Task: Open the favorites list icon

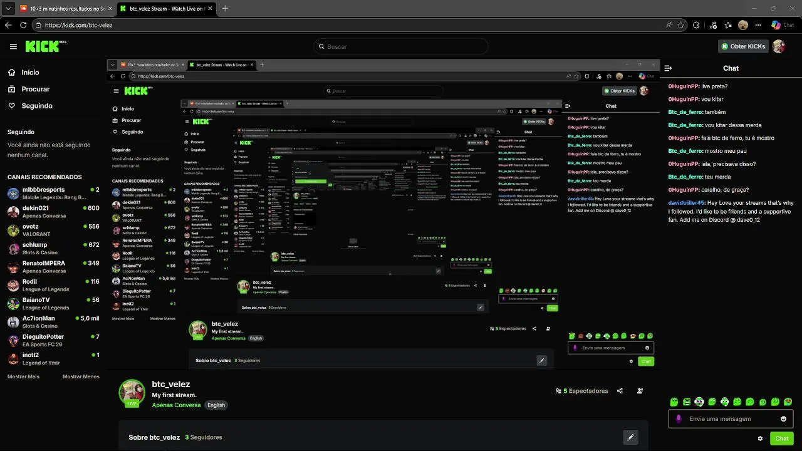Action: pyautogui.click(x=728, y=25)
